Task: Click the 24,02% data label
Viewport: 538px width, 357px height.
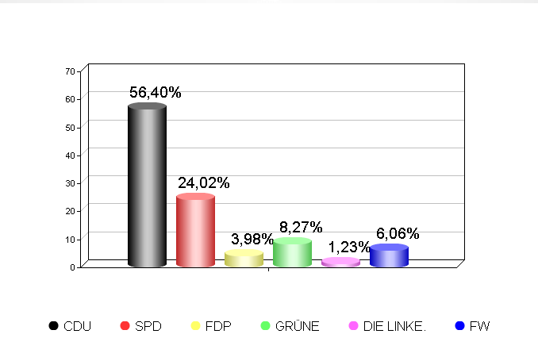Action: (x=203, y=182)
